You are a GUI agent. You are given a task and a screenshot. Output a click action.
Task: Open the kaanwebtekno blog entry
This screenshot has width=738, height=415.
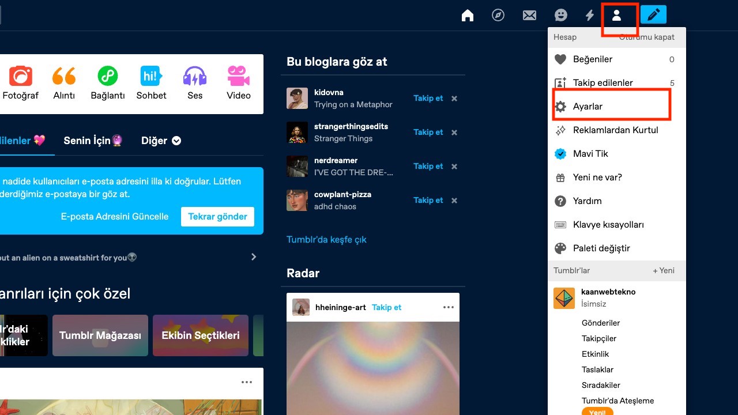[617, 298]
